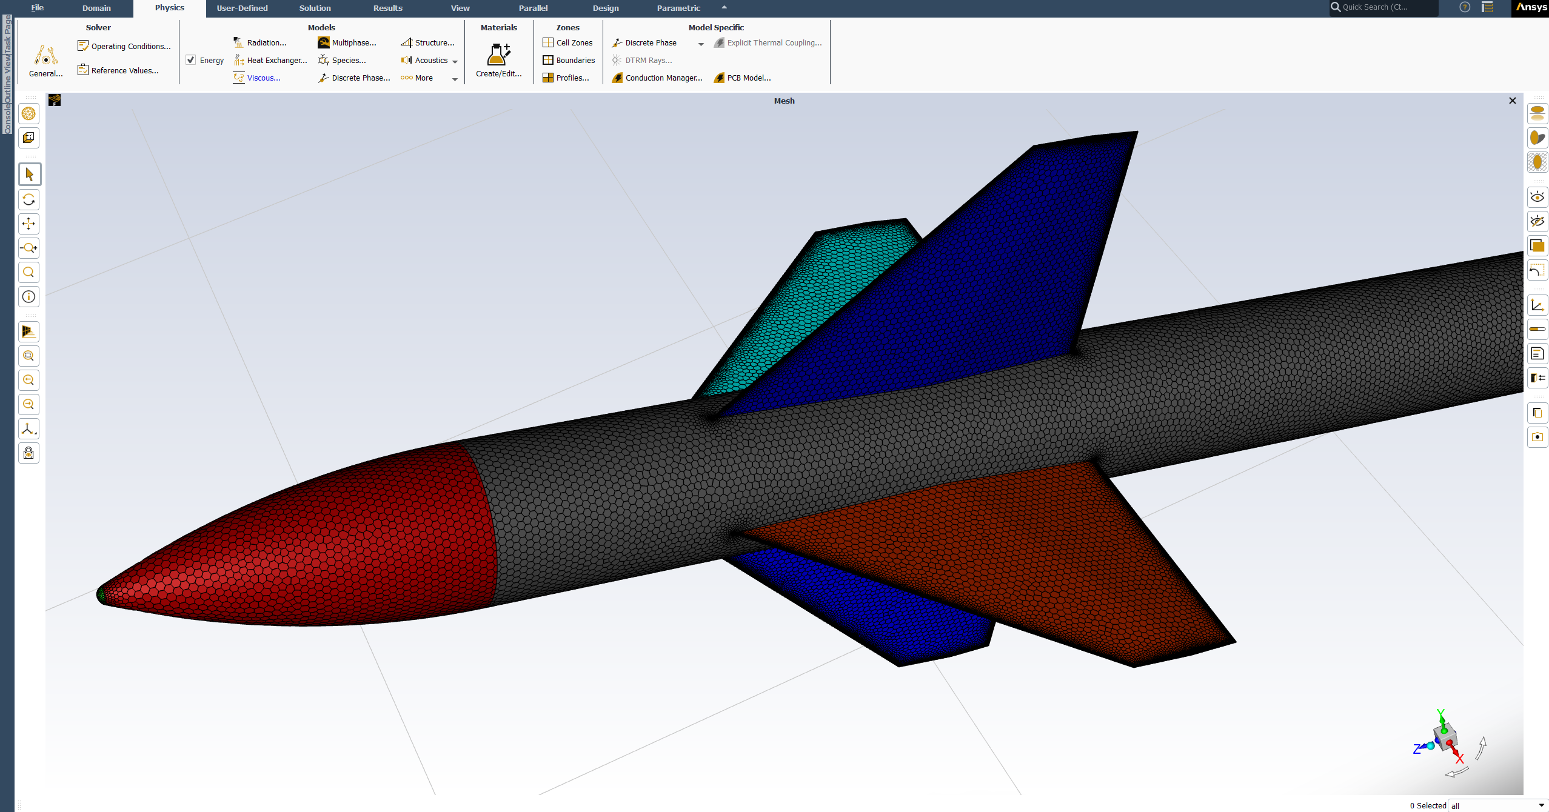Open the Design ribbon tab
Image resolution: width=1549 pixels, height=812 pixels.
[606, 8]
